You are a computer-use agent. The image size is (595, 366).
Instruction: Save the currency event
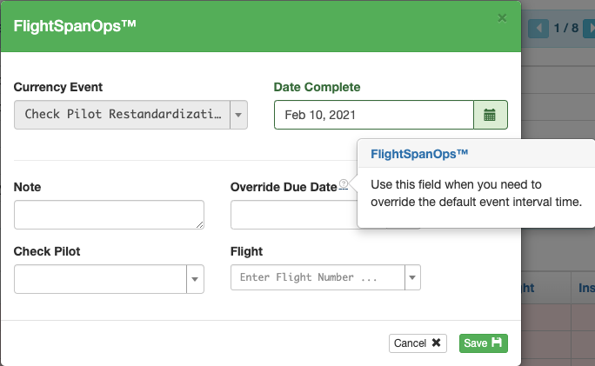click(483, 343)
